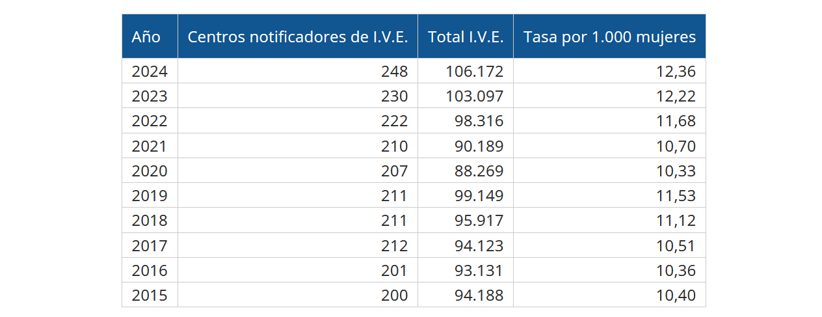Click the "Centros notificadores de I.V.E." header
This screenshot has width=822, height=317.
pos(297,37)
